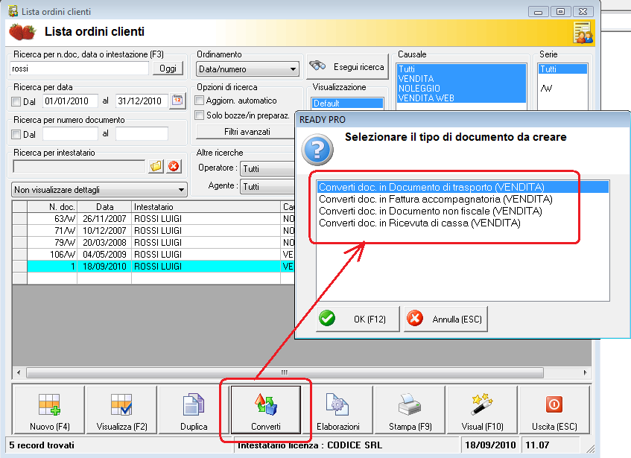Click the binoculars Esegui ricerca button

347,67
